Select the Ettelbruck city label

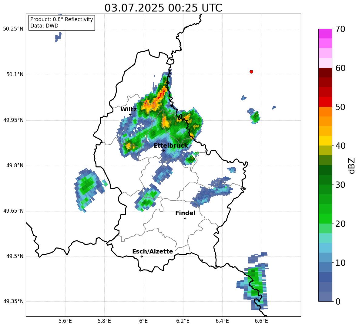[171, 146]
